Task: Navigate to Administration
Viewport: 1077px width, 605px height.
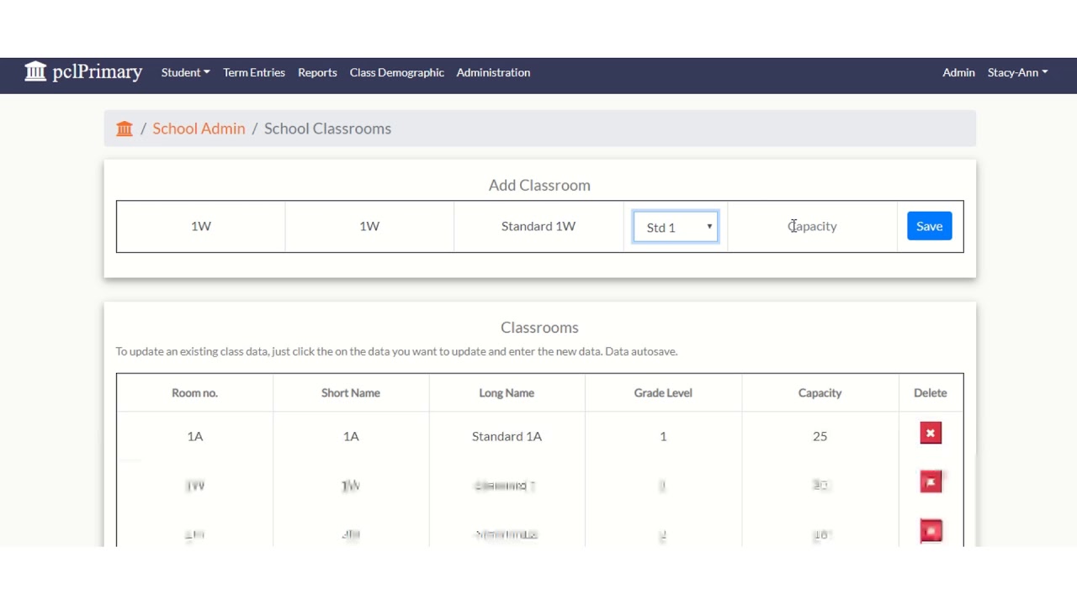Action: 493,72
